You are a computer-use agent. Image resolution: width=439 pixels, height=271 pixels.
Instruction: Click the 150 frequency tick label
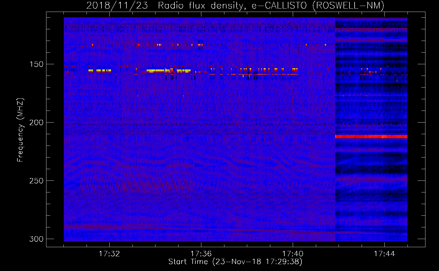click(x=36, y=64)
